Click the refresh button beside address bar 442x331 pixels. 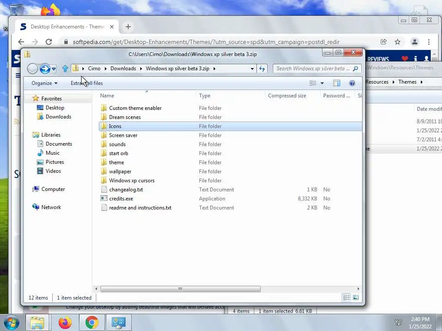[262, 69]
